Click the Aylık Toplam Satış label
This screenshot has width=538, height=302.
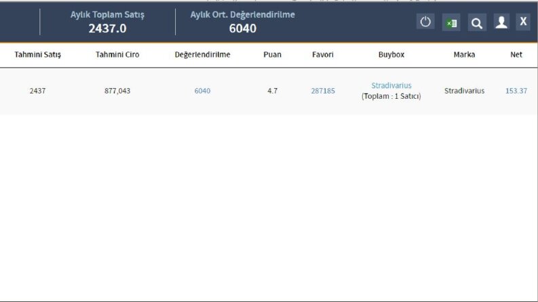[107, 15]
